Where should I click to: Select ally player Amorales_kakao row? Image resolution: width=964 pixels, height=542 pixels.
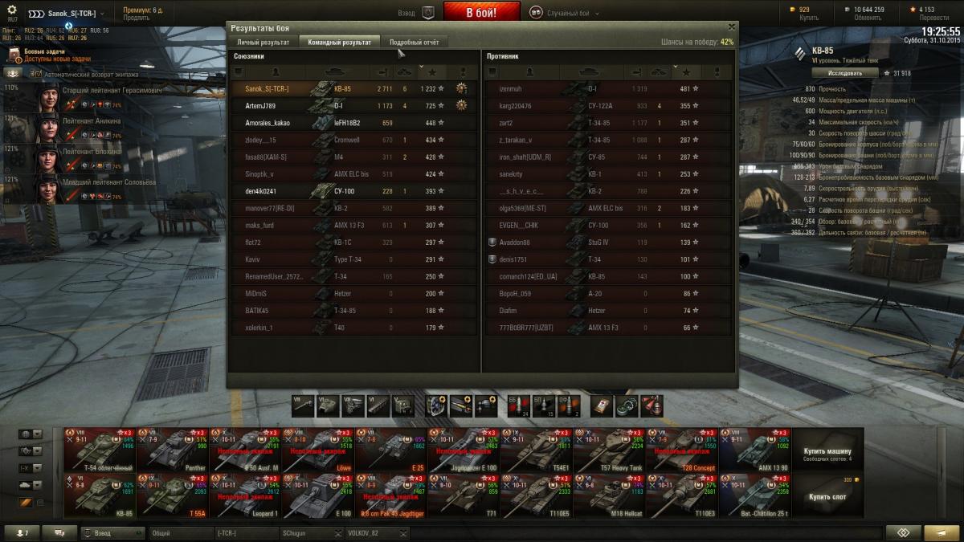tap(353, 123)
